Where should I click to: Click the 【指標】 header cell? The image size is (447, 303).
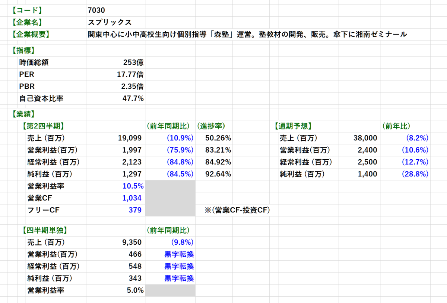click(23, 50)
